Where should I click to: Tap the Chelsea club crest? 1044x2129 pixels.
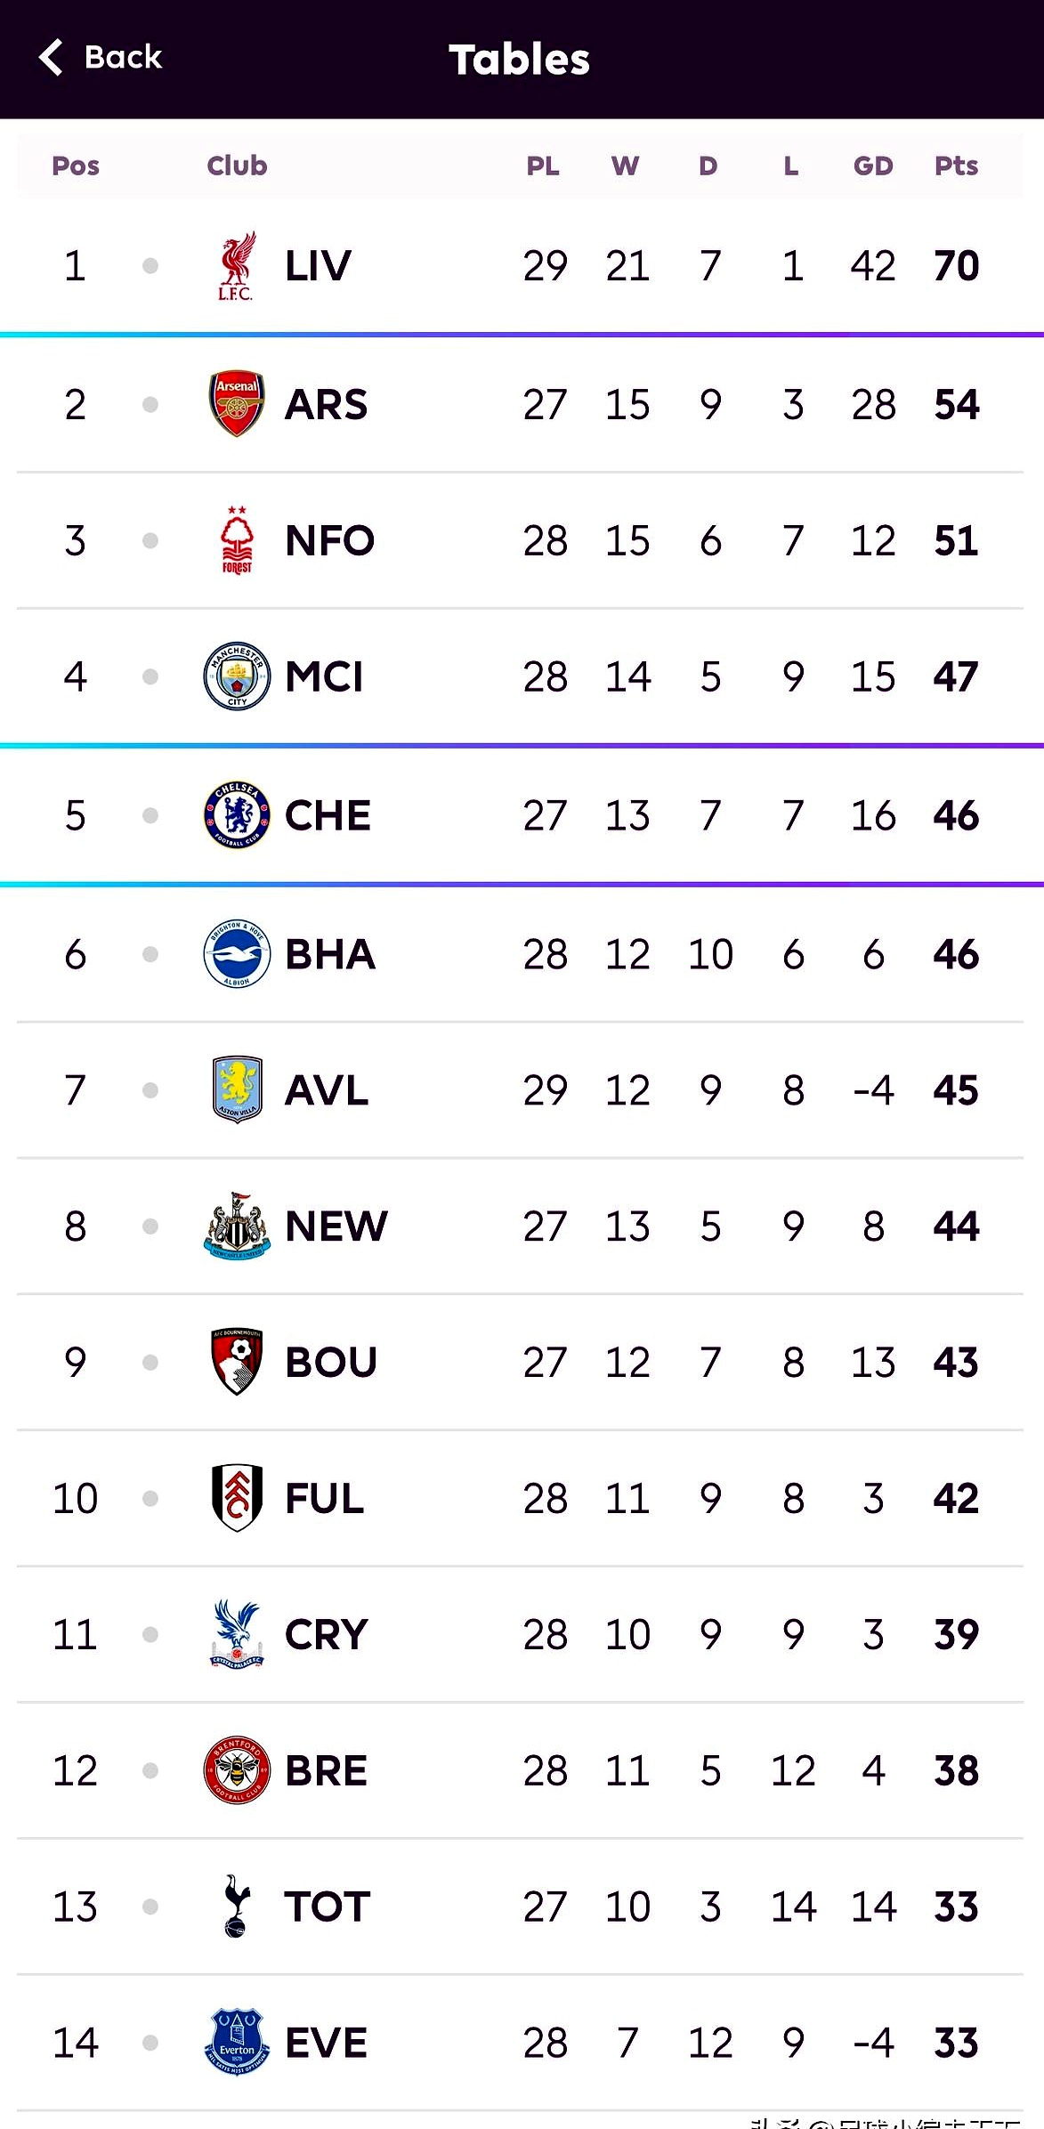[x=237, y=815]
